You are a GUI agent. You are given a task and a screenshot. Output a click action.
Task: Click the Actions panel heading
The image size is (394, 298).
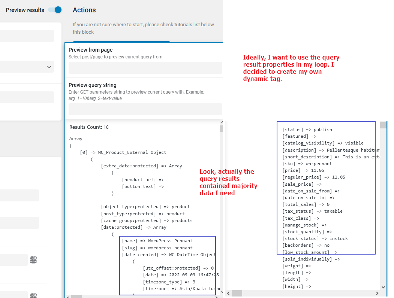[84, 10]
